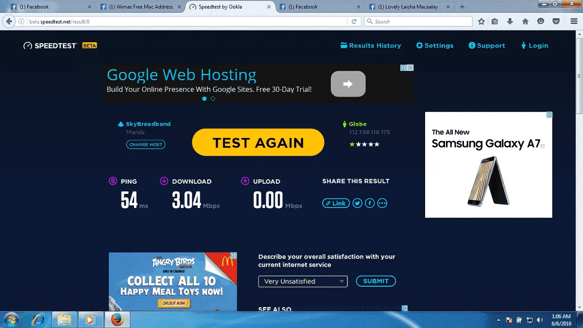Select the Speedtest by Ookla tab
The height and width of the screenshot is (328, 583).
click(x=229, y=7)
